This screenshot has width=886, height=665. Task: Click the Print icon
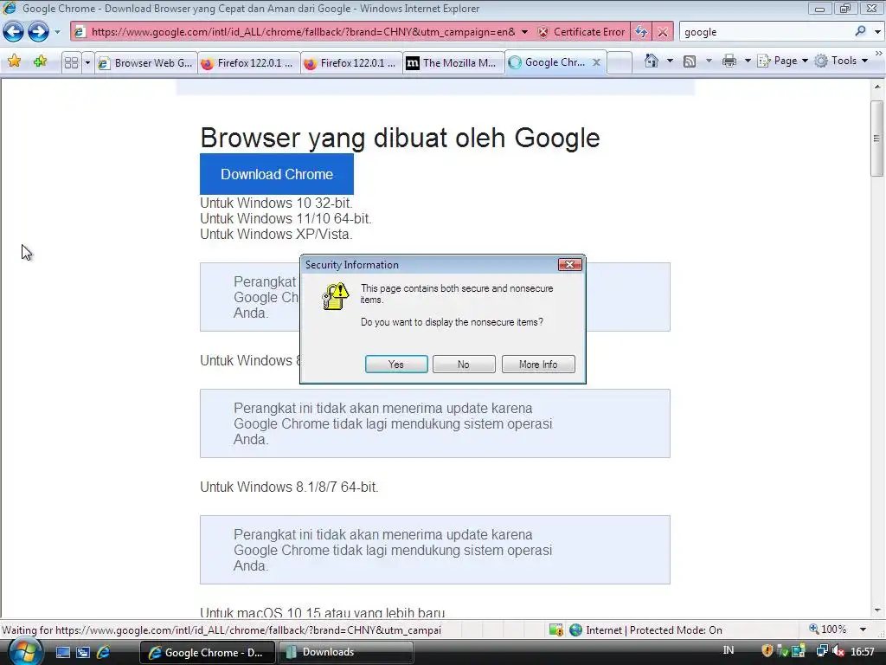[x=729, y=61]
